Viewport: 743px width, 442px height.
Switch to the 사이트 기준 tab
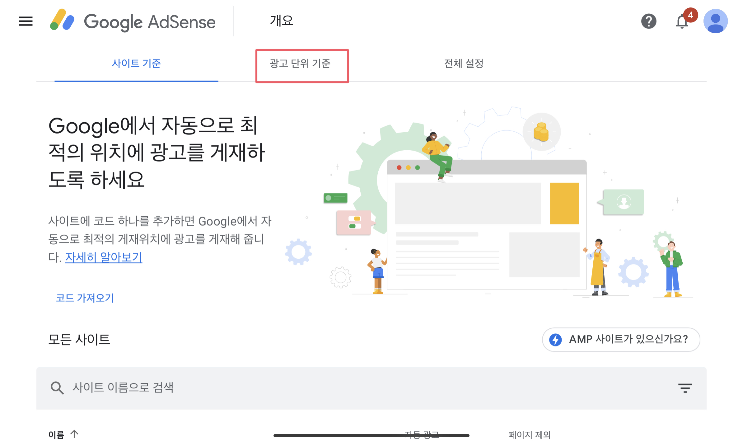(x=136, y=63)
